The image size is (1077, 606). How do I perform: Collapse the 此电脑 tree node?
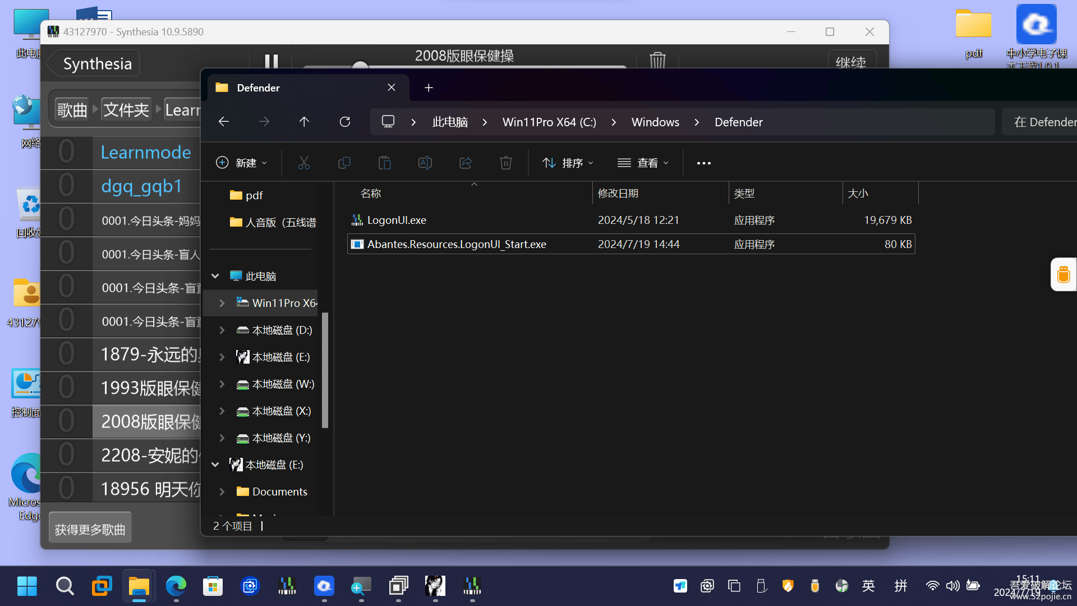[x=215, y=276]
